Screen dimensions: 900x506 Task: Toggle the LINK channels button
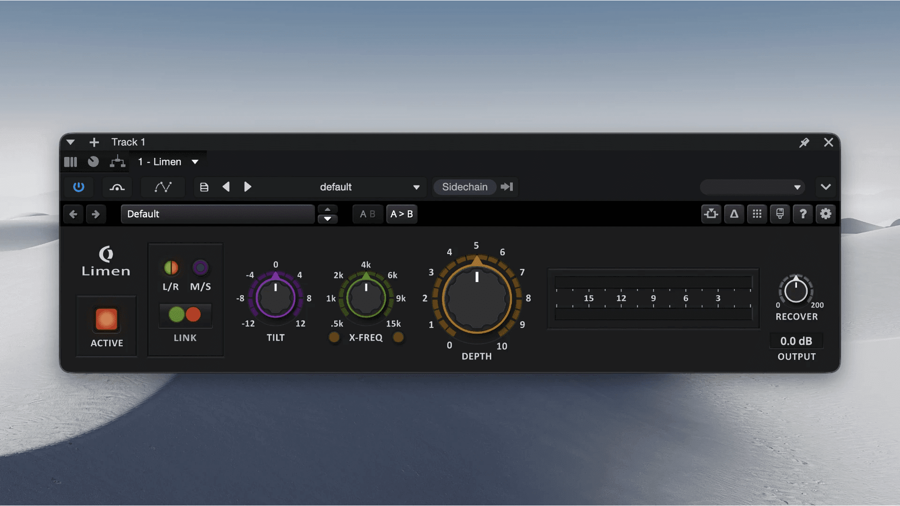tap(185, 315)
